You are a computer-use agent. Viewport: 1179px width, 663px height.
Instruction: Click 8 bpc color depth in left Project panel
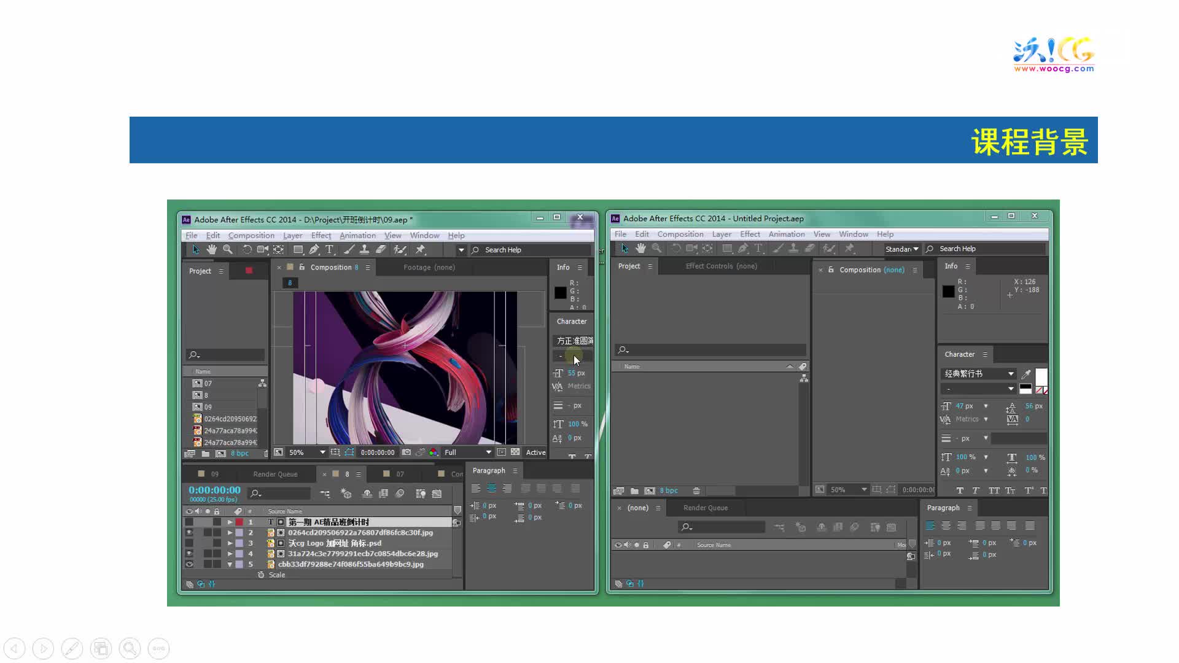pyautogui.click(x=239, y=454)
